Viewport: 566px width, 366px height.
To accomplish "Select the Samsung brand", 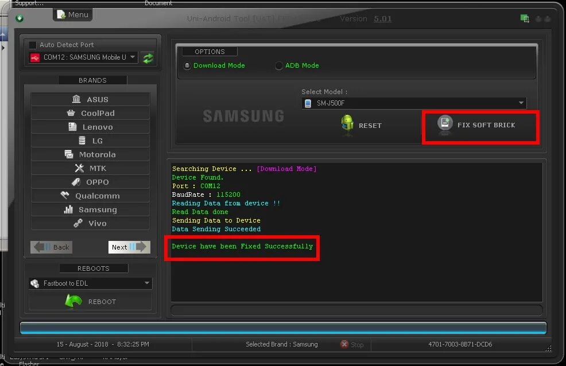I will (x=90, y=209).
